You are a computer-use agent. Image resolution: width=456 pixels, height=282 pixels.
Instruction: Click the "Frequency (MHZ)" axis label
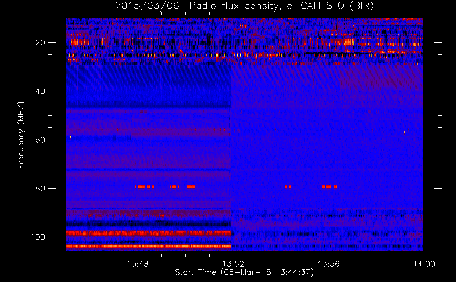click(x=21, y=135)
